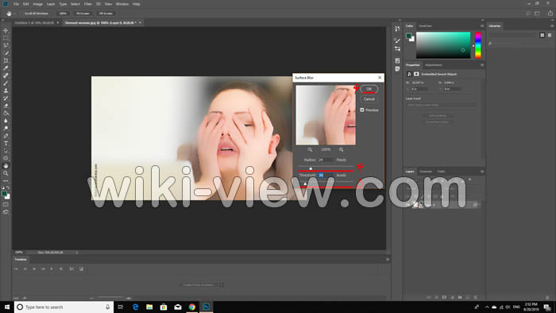
Task: Open the History panel icon
Action: [397, 29]
